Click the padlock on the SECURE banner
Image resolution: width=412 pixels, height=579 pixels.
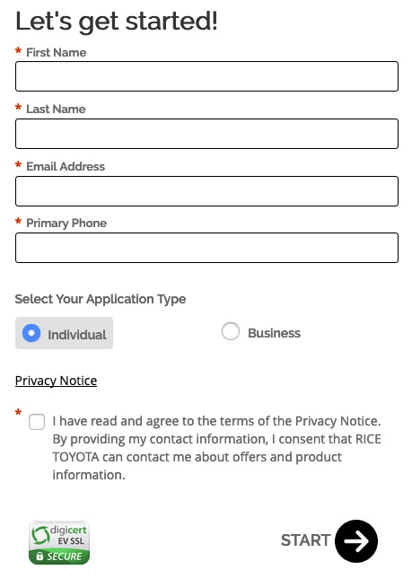point(39,556)
